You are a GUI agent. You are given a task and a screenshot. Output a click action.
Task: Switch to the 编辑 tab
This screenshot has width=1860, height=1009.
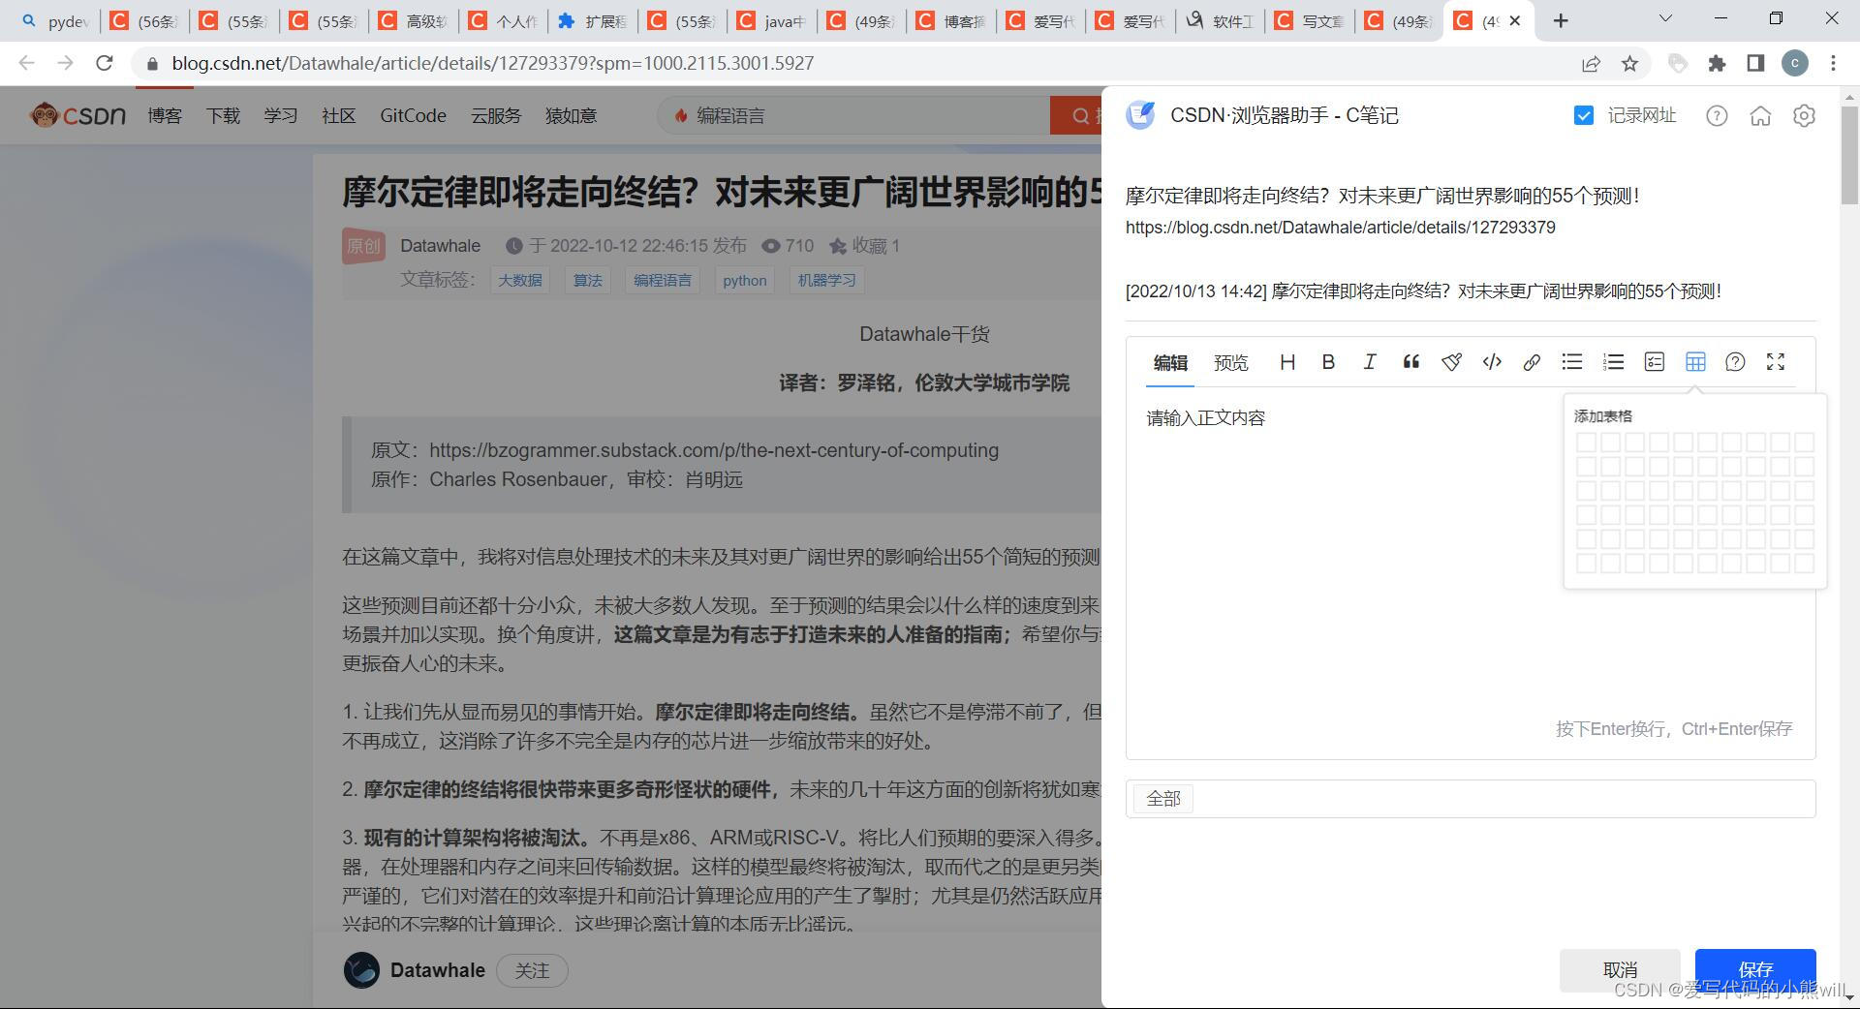coord(1170,363)
